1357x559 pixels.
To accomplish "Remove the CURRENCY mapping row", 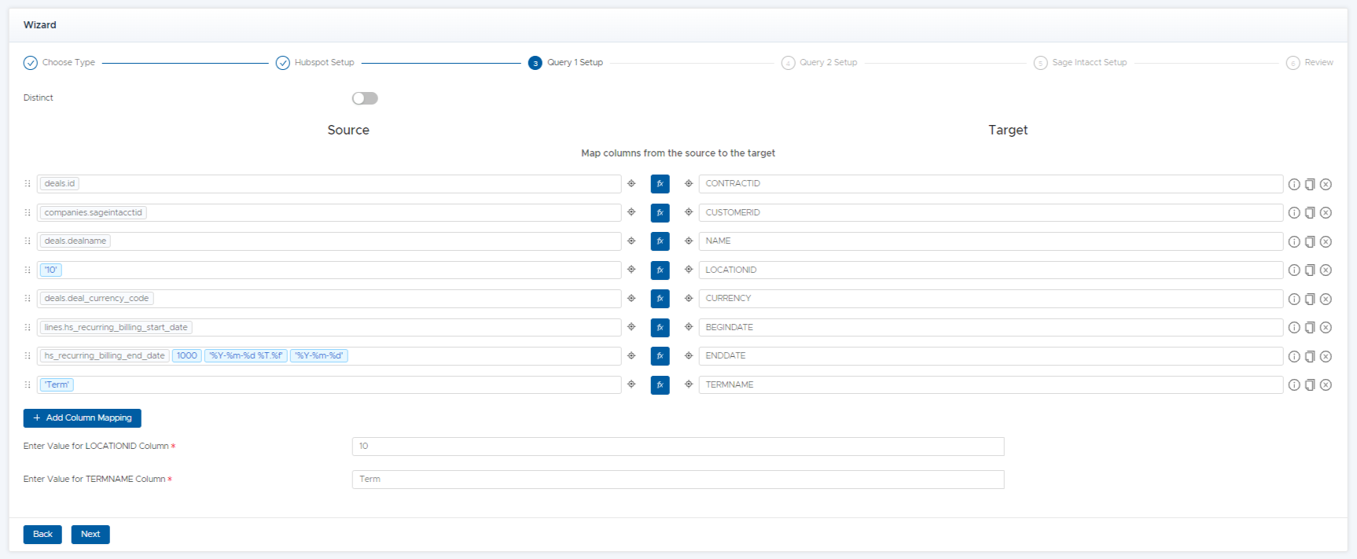I will point(1326,299).
